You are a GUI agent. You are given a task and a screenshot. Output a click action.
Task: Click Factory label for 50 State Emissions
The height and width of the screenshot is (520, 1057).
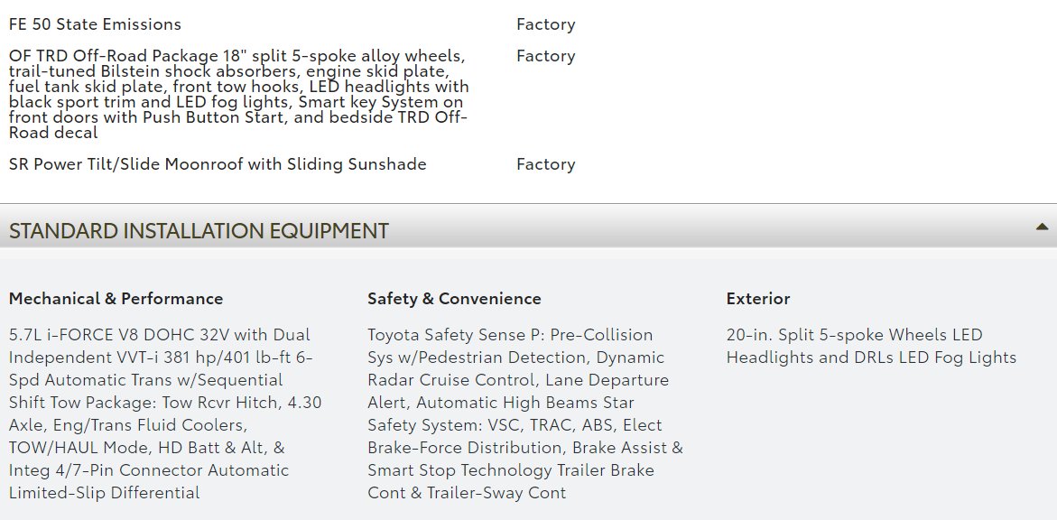click(545, 24)
